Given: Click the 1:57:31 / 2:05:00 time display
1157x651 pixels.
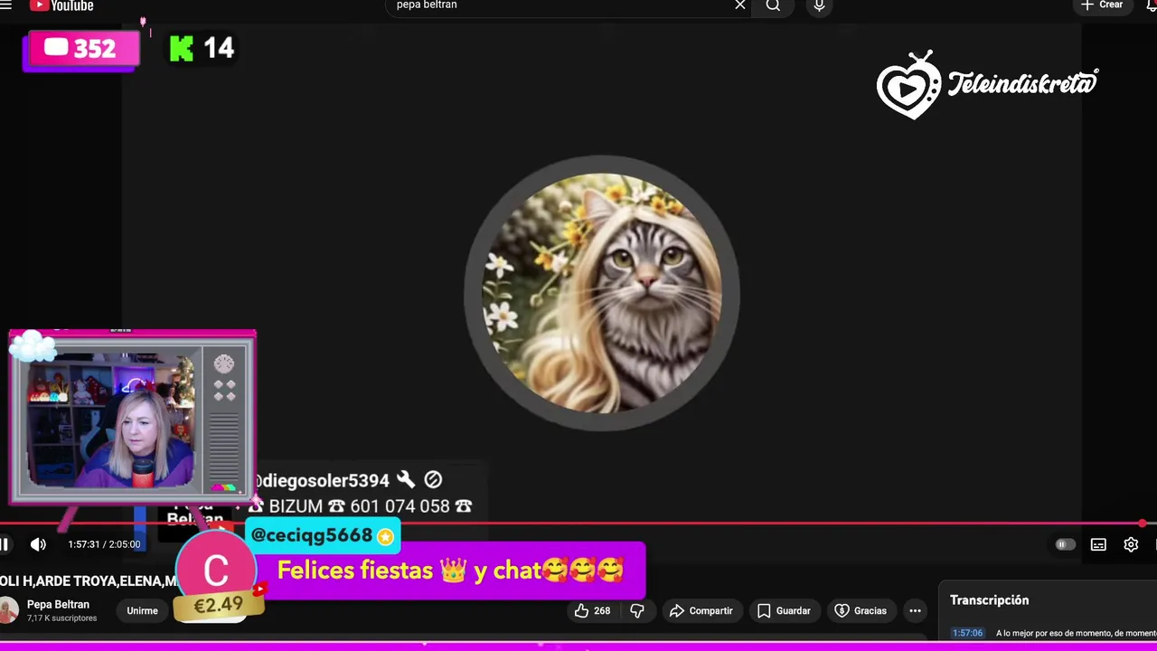Looking at the screenshot, I should pos(104,544).
